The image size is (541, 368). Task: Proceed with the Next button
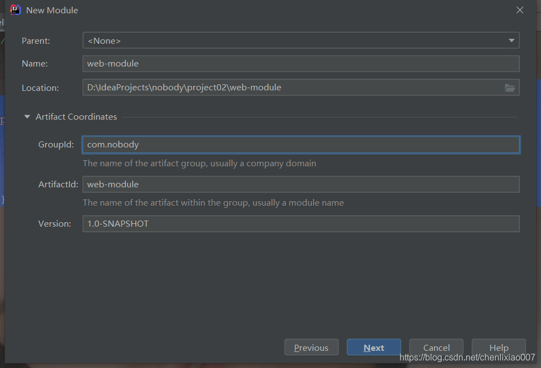click(373, 347)
